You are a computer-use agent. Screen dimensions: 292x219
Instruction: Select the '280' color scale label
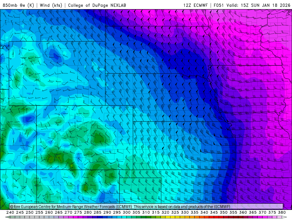pyautogui.click(x=88, y=212)
